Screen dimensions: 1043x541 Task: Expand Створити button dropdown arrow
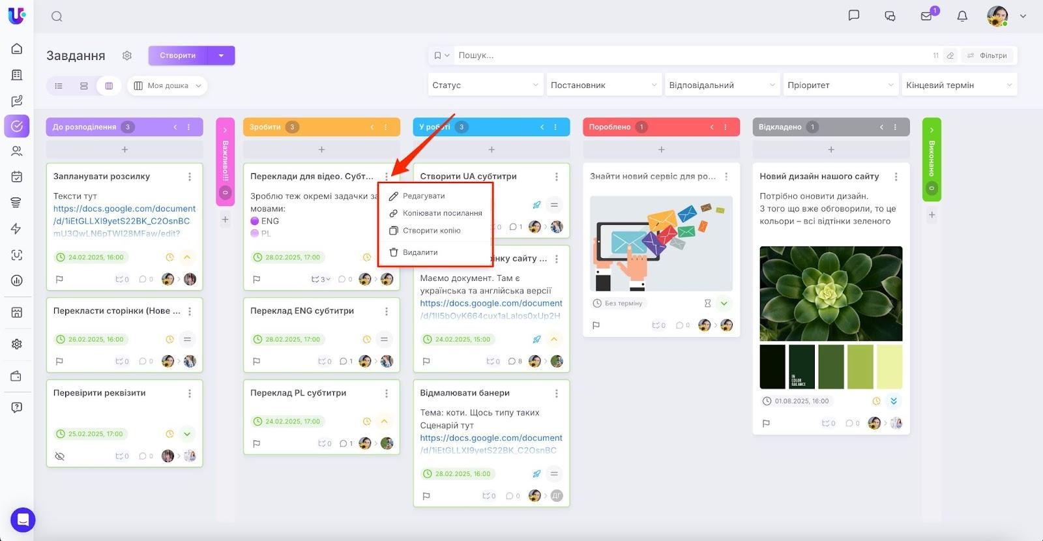(x=222, y=55)
